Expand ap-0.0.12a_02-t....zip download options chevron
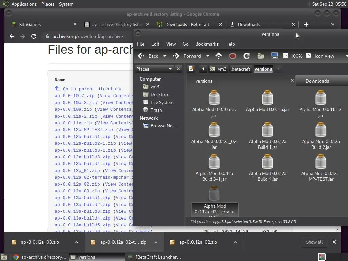The image size is (348, 261). [156, 242]
